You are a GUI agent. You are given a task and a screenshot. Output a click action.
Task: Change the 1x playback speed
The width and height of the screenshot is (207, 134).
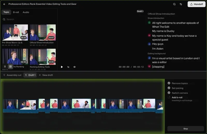[x=68, y=67]
